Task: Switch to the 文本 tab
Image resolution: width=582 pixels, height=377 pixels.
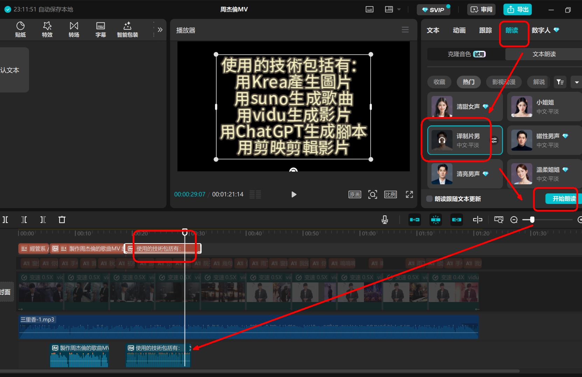Action: click(x=433, y=30)
